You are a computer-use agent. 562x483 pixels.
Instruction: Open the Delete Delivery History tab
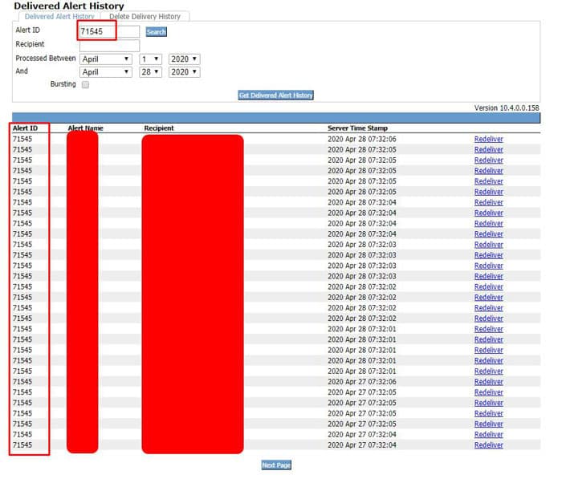pos(145,17)
